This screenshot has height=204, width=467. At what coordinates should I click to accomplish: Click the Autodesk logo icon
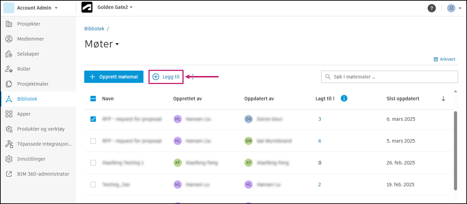[87, 8]
